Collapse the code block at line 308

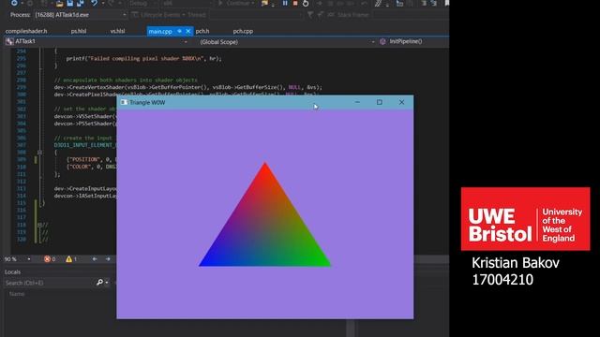pyautogui.click(x=39, y=152)
